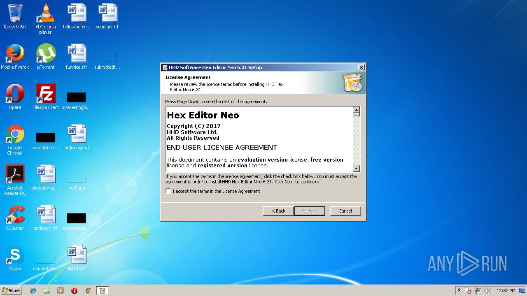The width and height of the screenshot is (527, 296).
Task: Launch Internet Explorer from taskbar
Action: [33, 291]
